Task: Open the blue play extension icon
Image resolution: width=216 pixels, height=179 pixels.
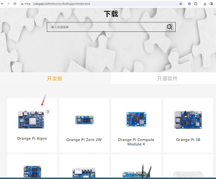Action: pyautogui.click(x=189, y=4)
